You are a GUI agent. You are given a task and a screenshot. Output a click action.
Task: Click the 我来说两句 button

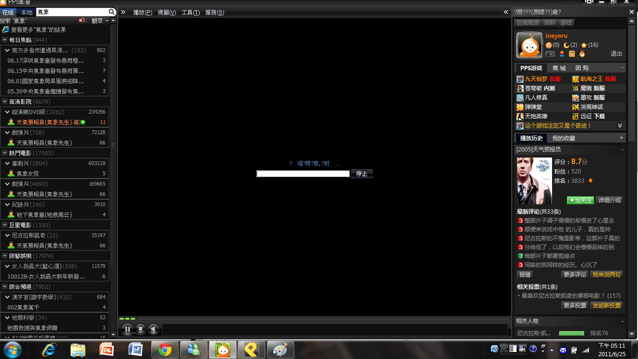tap(607, 275)
